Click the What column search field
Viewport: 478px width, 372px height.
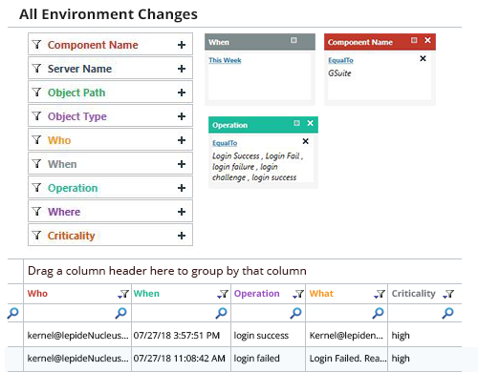pos(346,313)
